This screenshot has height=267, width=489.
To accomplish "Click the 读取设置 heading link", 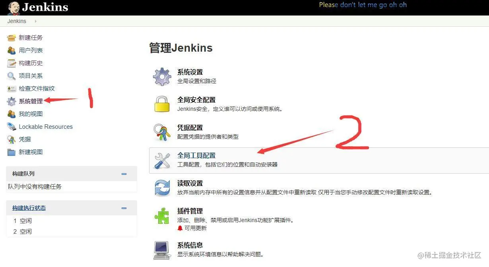I will pyautogui.click(x=190, y=184).
